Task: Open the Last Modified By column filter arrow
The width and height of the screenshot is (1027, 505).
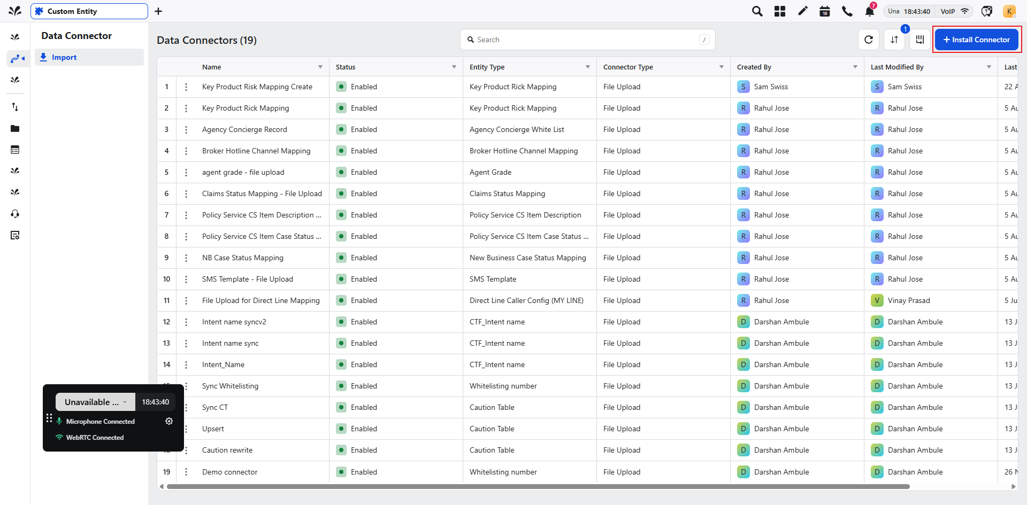Action: pyautogui.click(x=989, y=67)
